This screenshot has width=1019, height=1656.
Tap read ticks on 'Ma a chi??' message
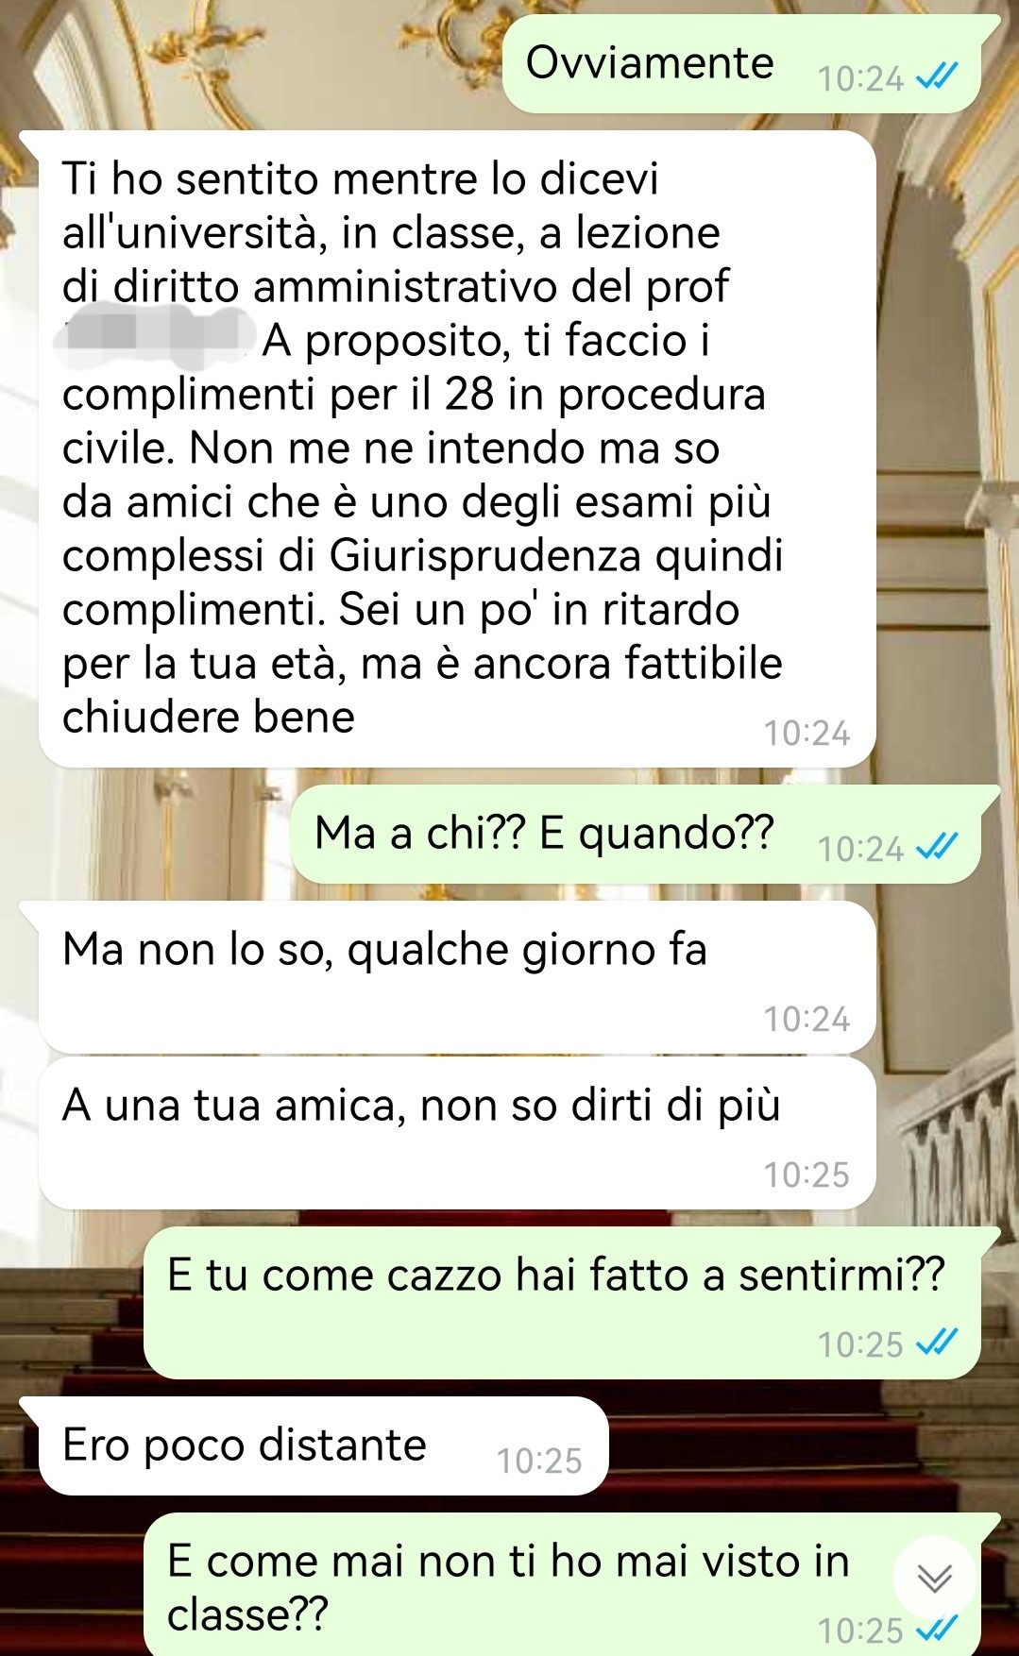coord(938,847)
